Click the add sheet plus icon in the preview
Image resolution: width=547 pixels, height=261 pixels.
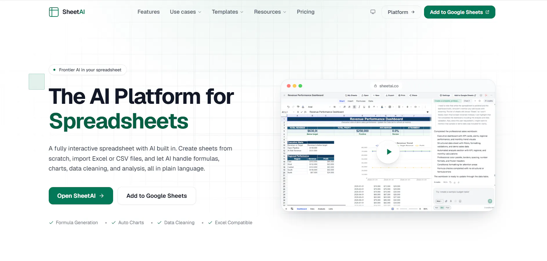point(286,209)
